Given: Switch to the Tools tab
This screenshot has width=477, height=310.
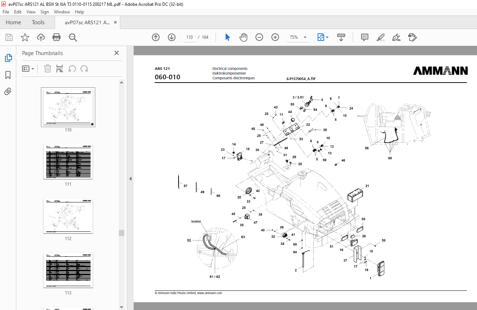Looking at the screenshot, I should [x=38, y=22].
